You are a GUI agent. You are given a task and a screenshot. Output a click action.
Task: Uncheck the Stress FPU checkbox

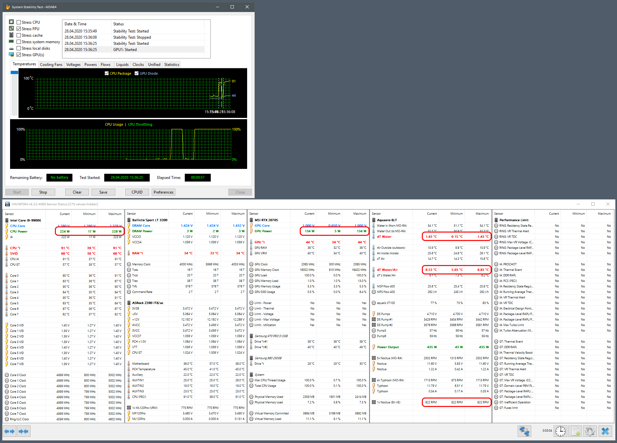pos(19,29)
